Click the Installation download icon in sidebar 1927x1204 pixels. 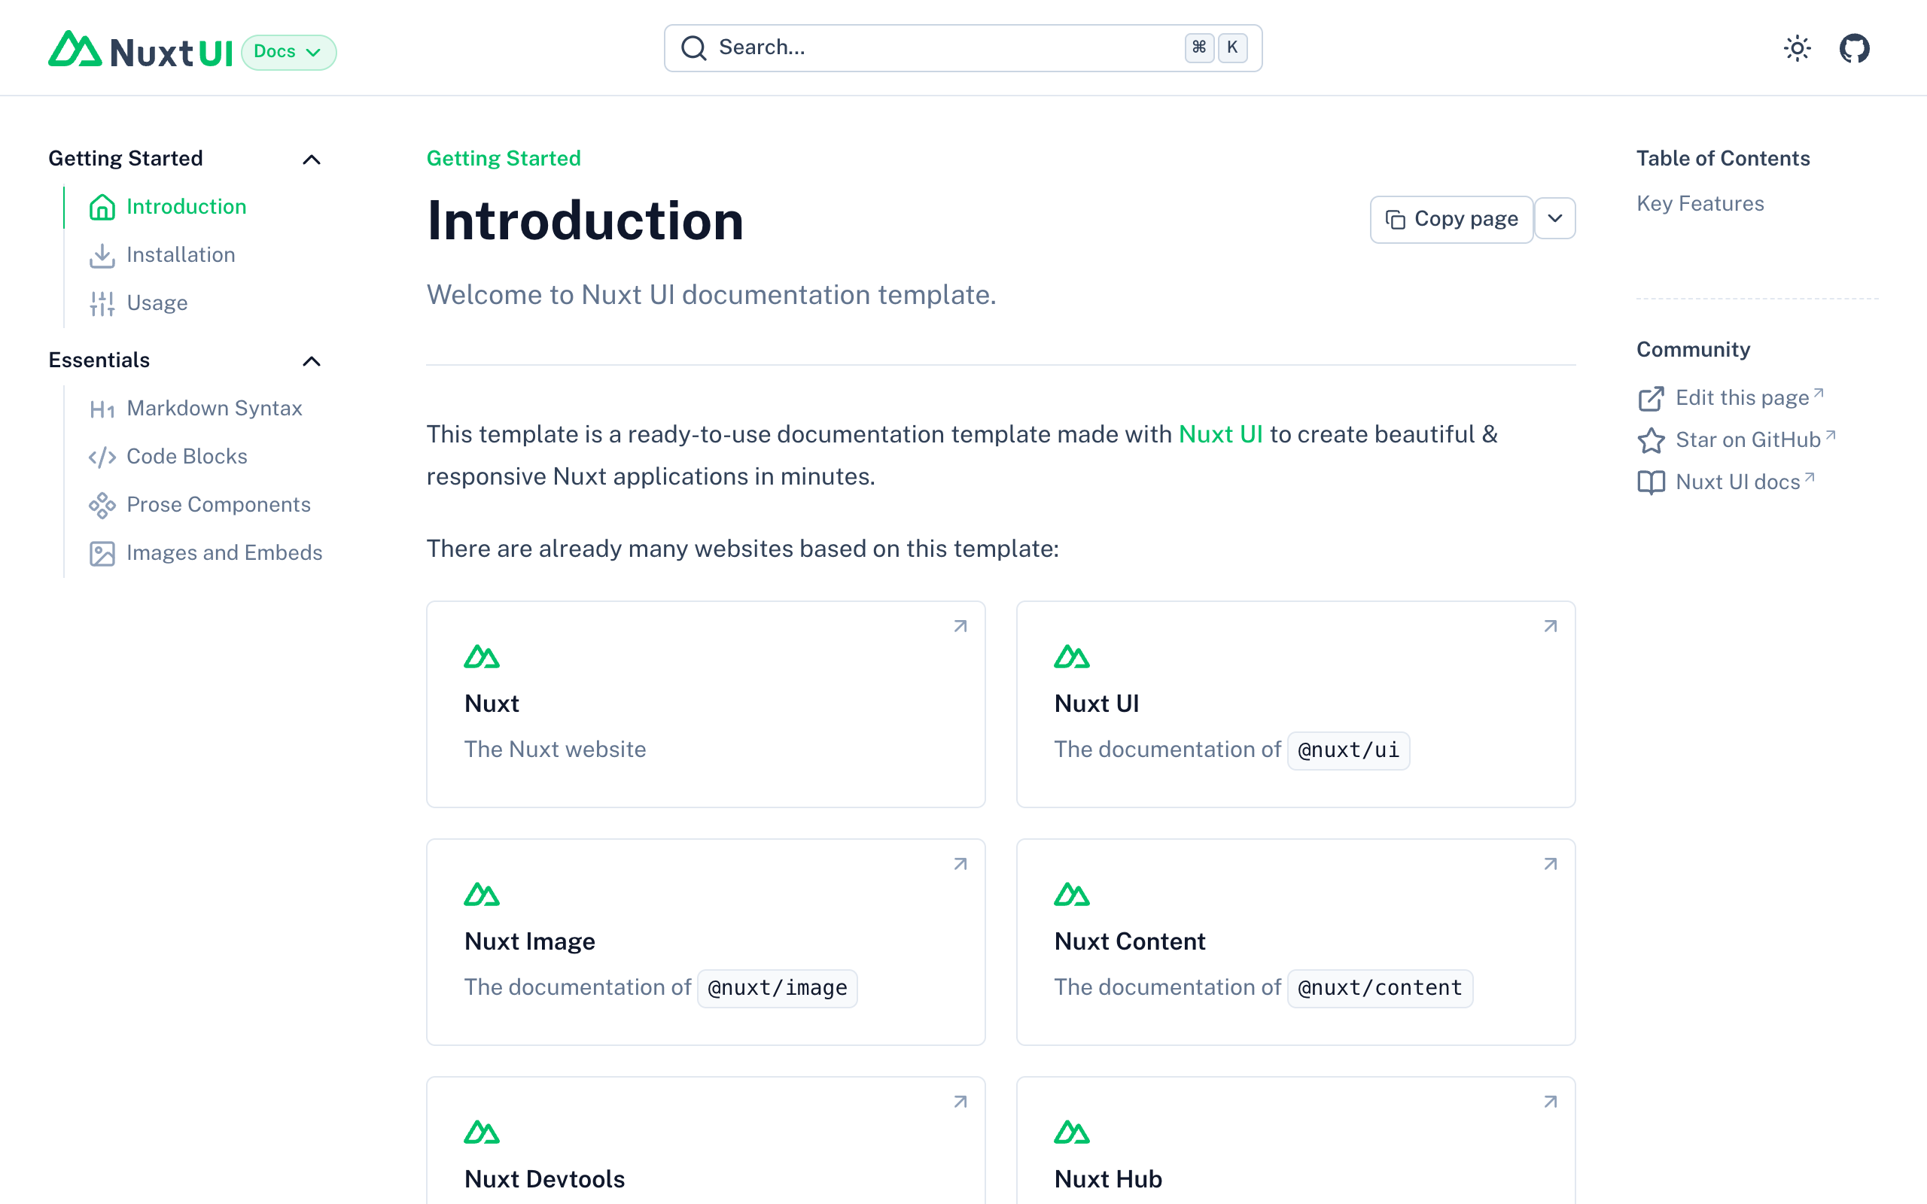(102, 256)
